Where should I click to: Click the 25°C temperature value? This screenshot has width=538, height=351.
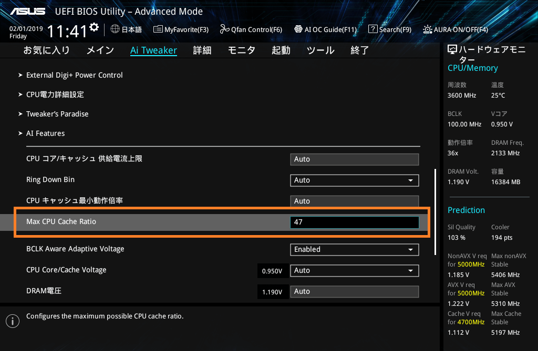[498, 95]
